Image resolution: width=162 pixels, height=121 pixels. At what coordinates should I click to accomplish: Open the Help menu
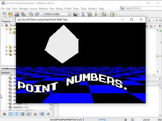(x=101, y=9)
